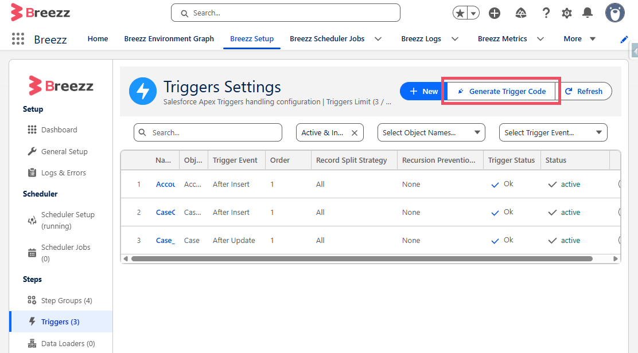This screenshot has height=353, width=638.
Task: Open the notifications bell
Action: point(588,13)
